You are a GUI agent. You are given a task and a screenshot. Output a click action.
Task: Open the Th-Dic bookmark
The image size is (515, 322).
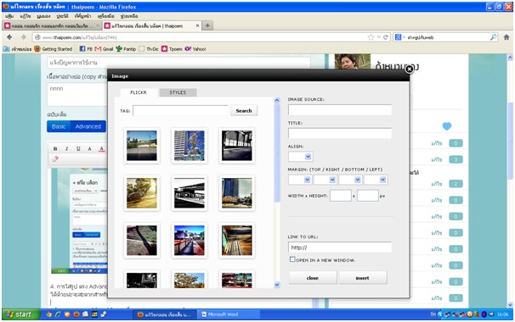149,49
